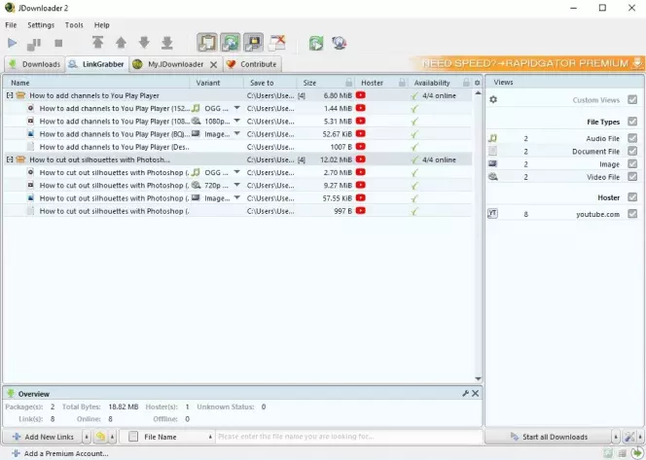Toggle auto reconnect toolbar icon
The image size is (646, 460).
click(x=230, y=43)
